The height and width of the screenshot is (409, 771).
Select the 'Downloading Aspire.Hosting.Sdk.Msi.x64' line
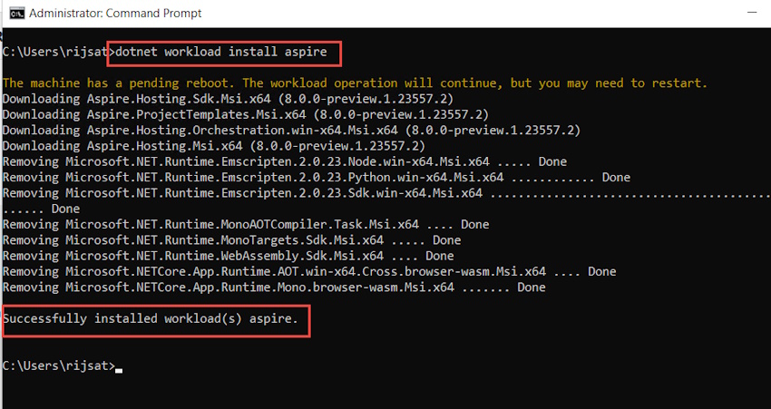(228, 99)
